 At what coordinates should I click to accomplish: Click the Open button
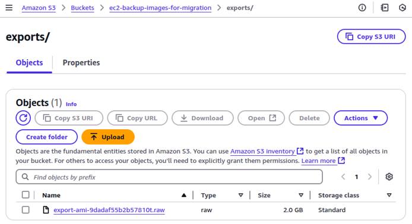(x=261, y=118)
